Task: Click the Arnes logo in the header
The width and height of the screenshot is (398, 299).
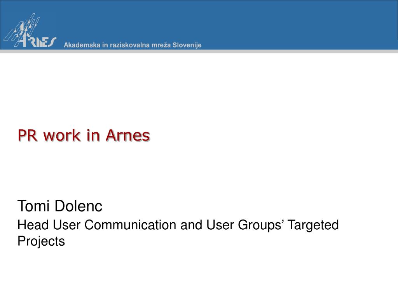Action: coord(30,30)
